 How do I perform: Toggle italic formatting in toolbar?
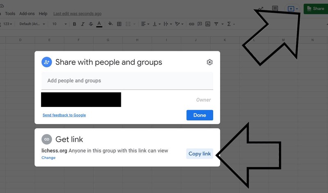tap(82, 24)
